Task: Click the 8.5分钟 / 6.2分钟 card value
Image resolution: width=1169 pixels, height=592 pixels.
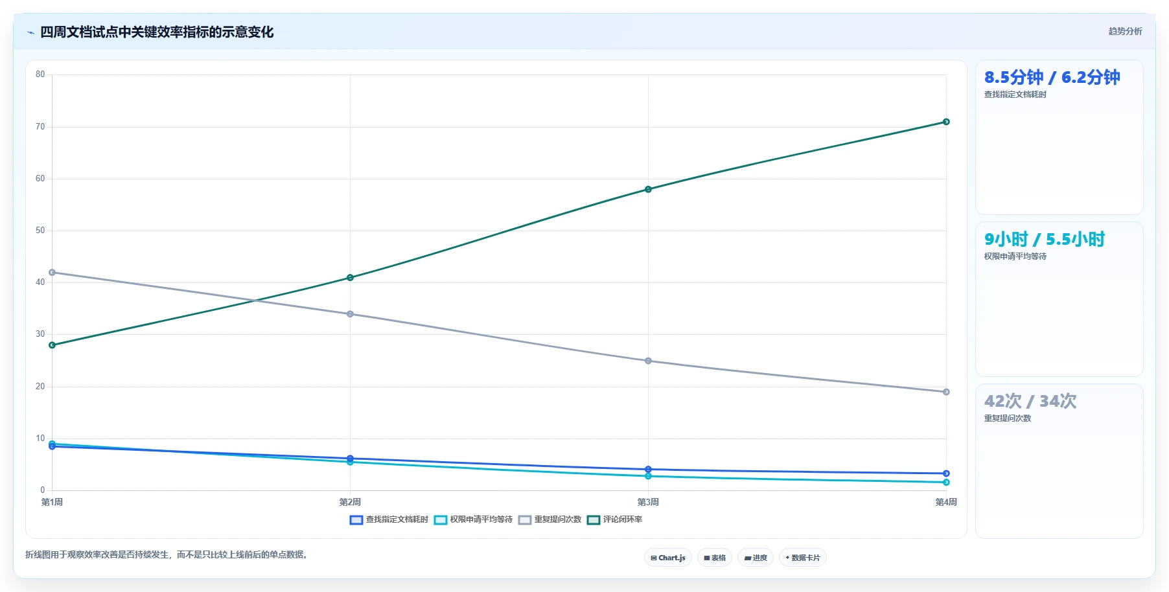Action: (1052, 78)
